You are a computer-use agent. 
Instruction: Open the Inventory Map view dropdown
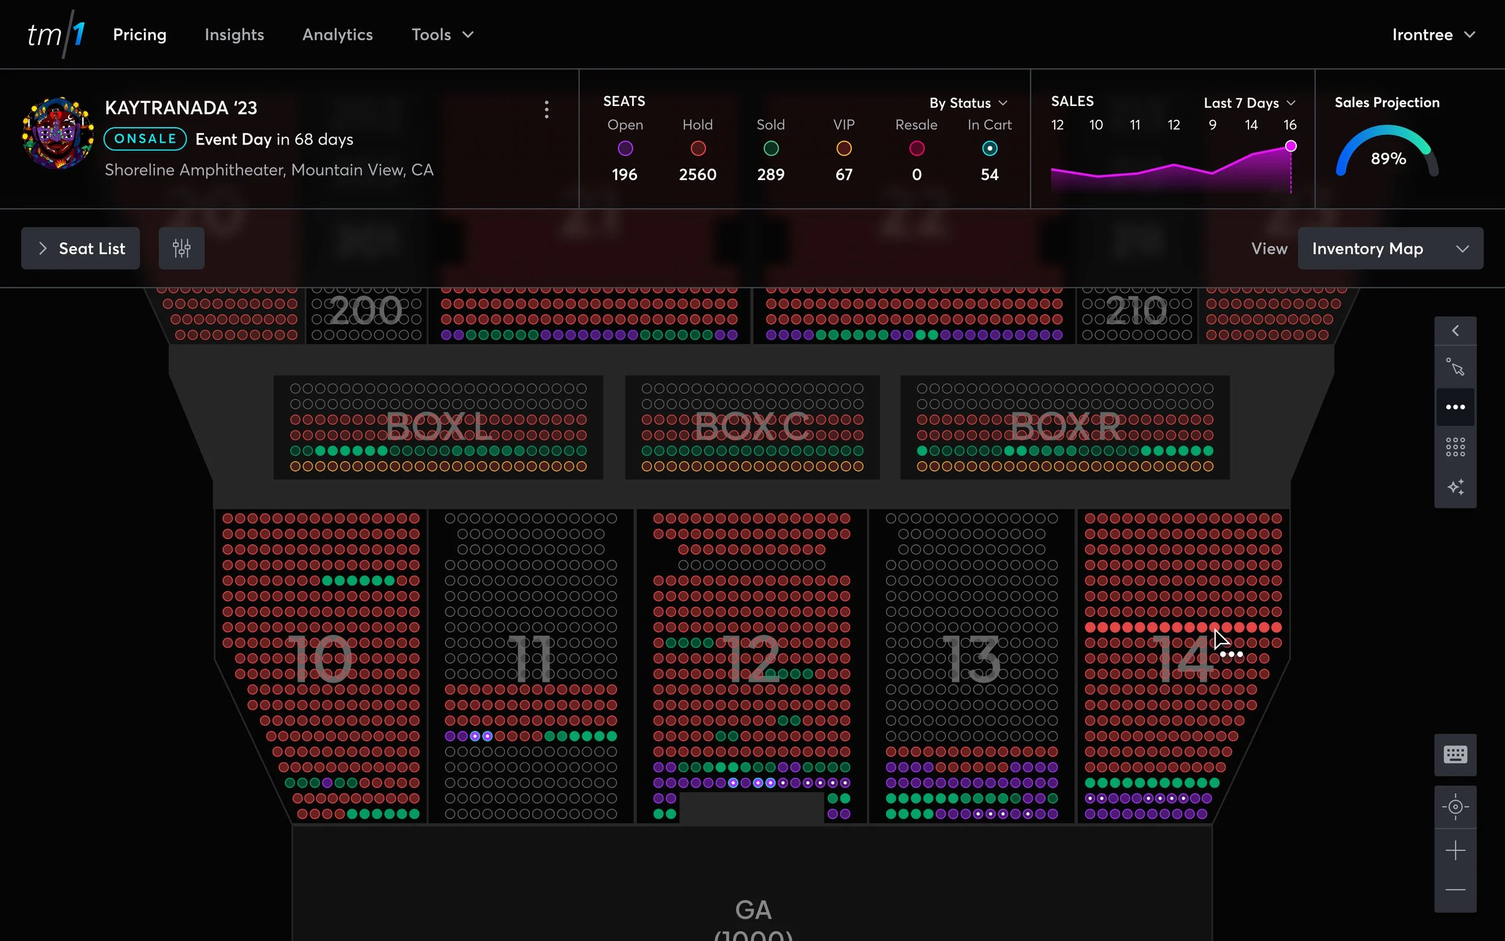pos(1390,248)
